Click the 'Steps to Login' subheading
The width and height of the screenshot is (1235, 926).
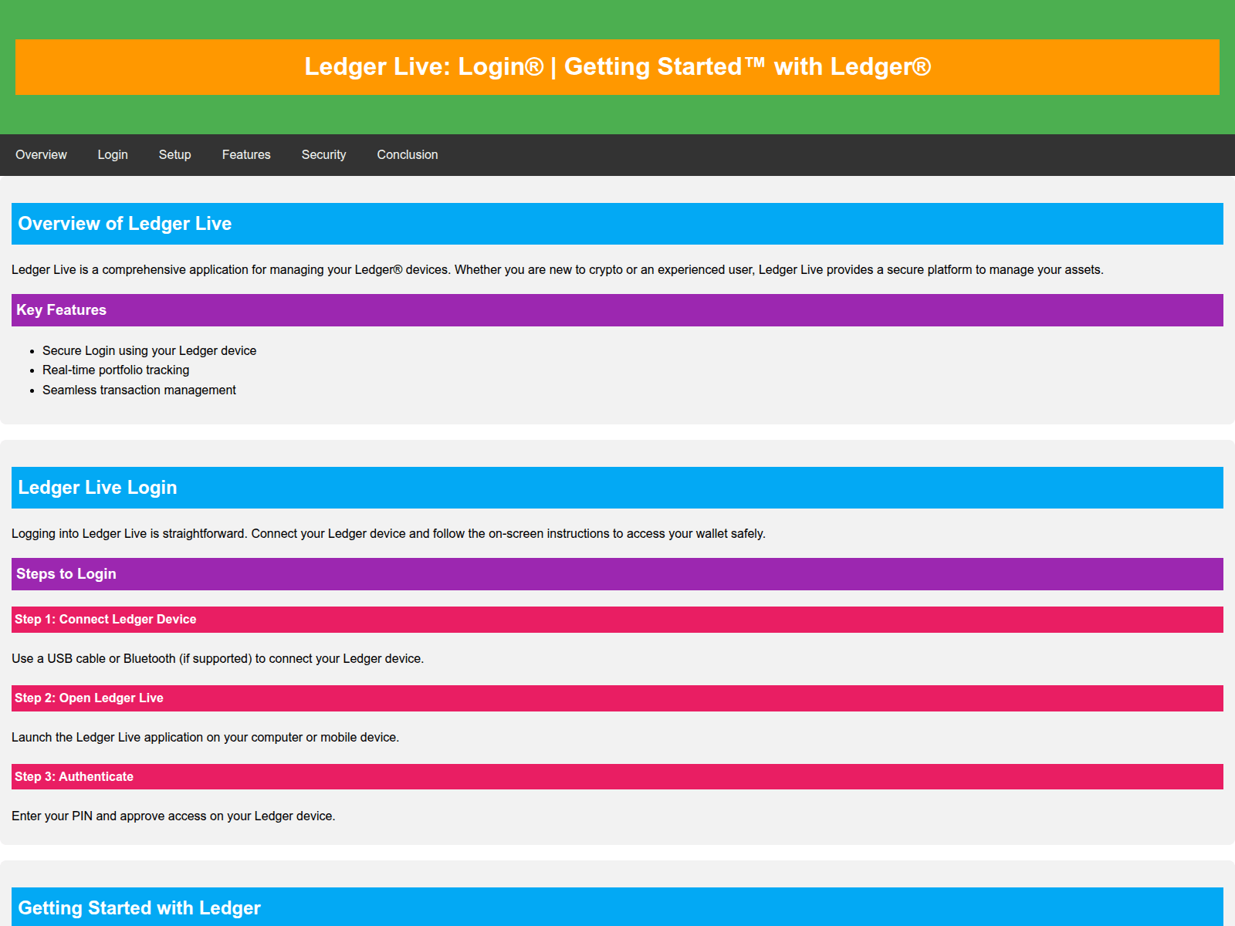tap(66, 574)
